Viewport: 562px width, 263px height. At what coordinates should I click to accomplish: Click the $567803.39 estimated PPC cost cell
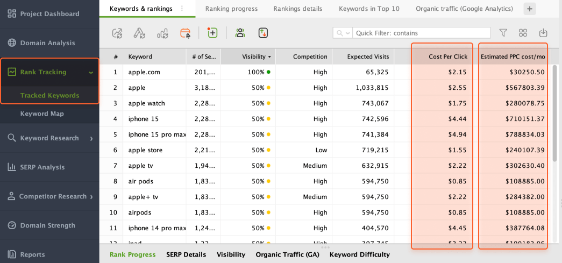pos(513,88)
